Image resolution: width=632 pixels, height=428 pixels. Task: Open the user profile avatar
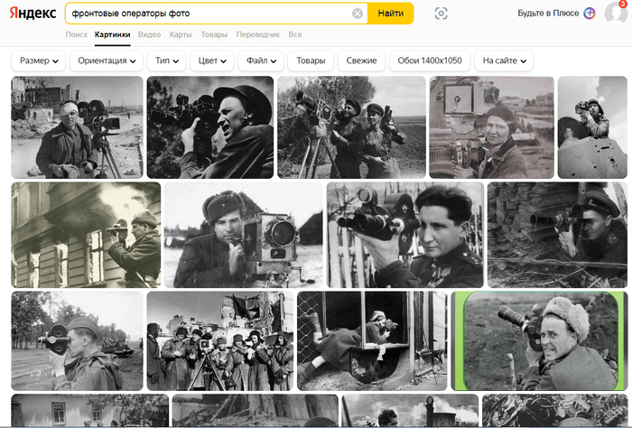click(x=616, y=14)
